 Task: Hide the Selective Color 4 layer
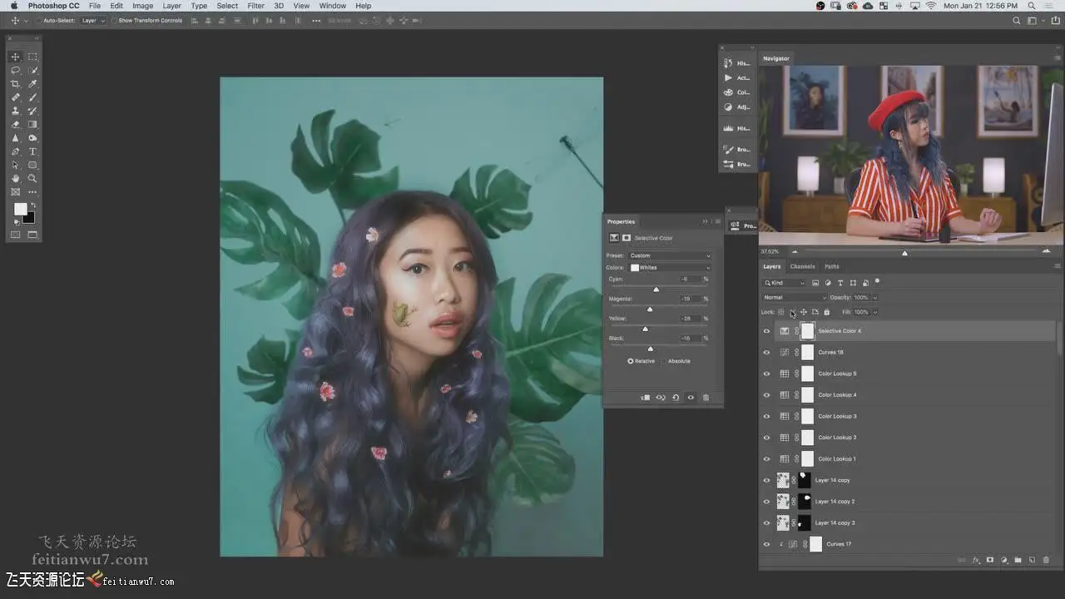pyautogui.click(x=767, y=331)
